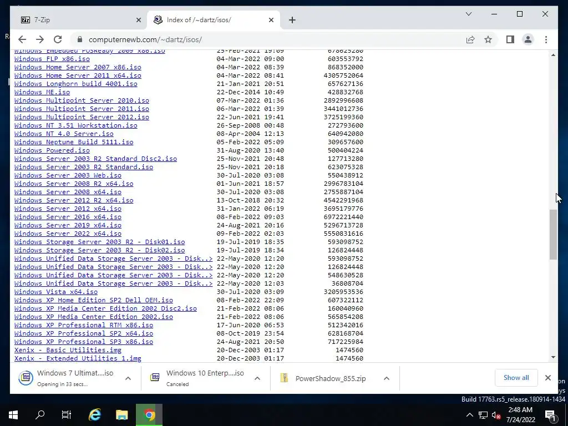Open the tab search chevron
This screenshot has height=426, width=568.
pyautogui.click(x=468, y=14)
